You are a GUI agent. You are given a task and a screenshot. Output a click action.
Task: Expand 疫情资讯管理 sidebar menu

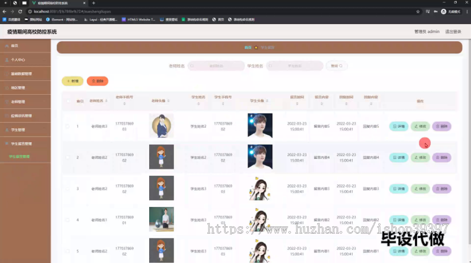[x=25, y=116]
